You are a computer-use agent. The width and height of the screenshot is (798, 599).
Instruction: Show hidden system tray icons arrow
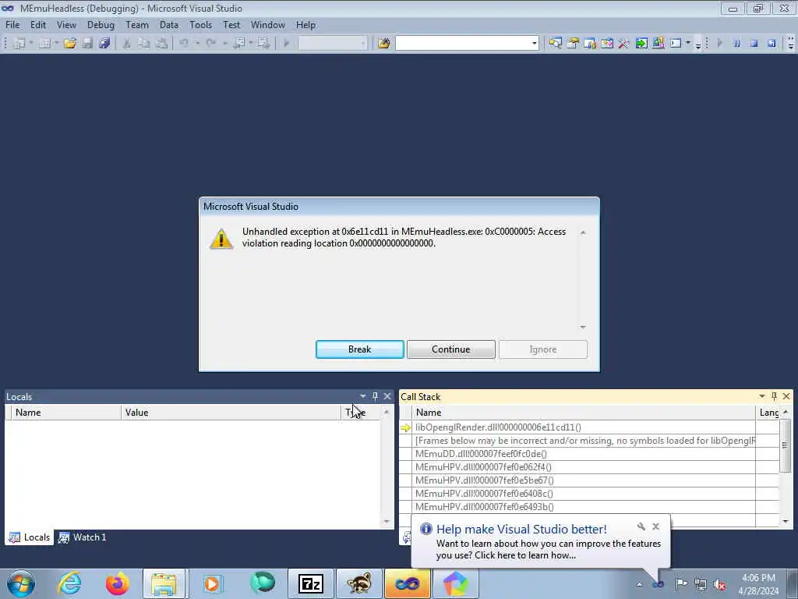point(639,584)
